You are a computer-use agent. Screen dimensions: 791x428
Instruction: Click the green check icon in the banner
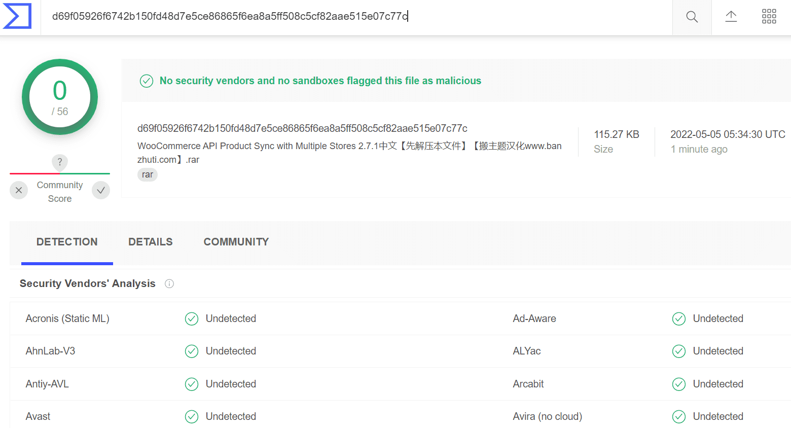(x=147, y=81)
